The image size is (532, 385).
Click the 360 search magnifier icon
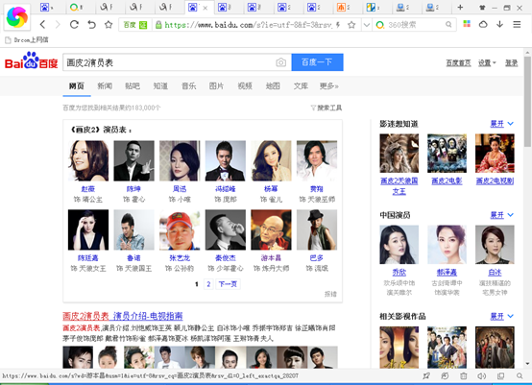click(448, 25)
